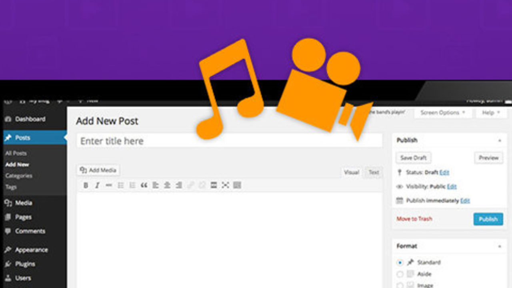
Task: Open the Posts menu in sidebar
Action: pos(33,138)
